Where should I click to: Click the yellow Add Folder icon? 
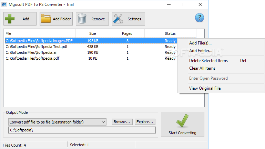pyautogui.click(x=46, y=19)
